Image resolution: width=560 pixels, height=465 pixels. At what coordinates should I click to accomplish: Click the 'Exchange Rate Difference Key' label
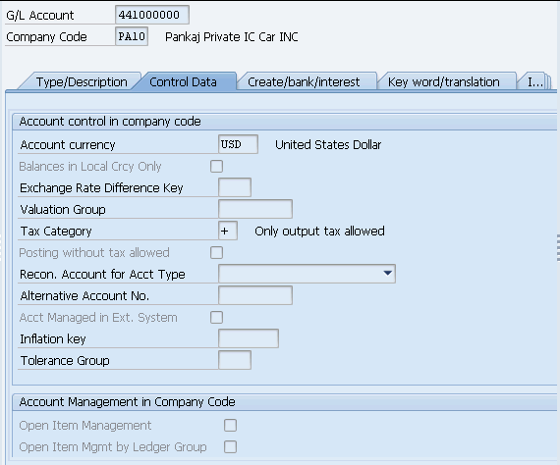pyautogui.click(x=101, y=188)
